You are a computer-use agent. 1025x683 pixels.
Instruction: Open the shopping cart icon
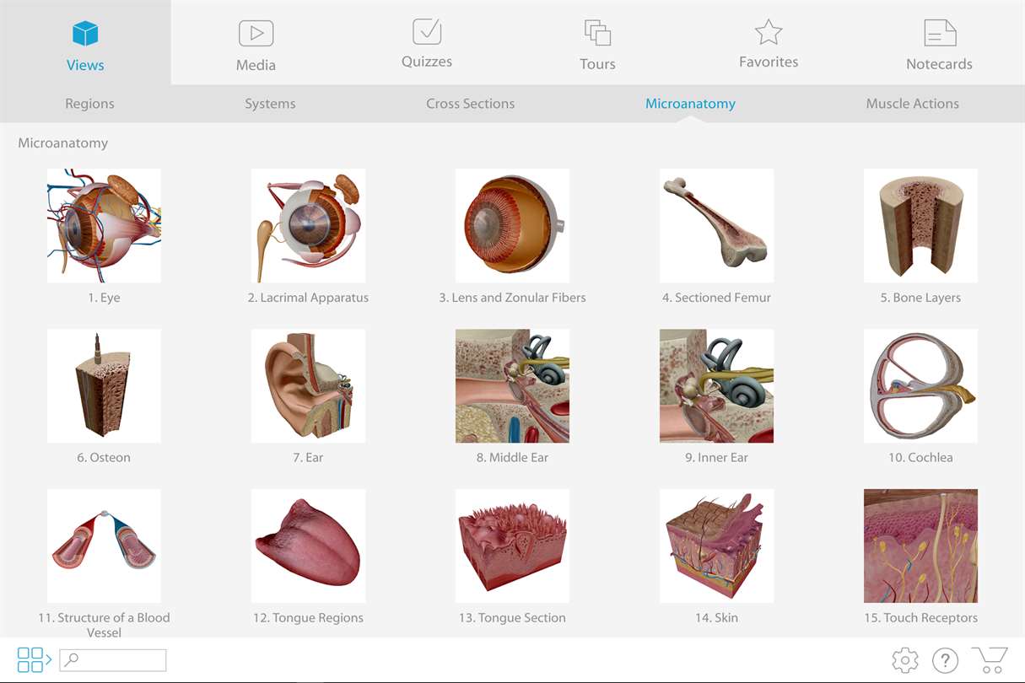pos(990,659)
